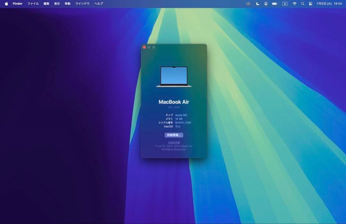
Task: Open the ファイル menu
Action: pos(33,4)
